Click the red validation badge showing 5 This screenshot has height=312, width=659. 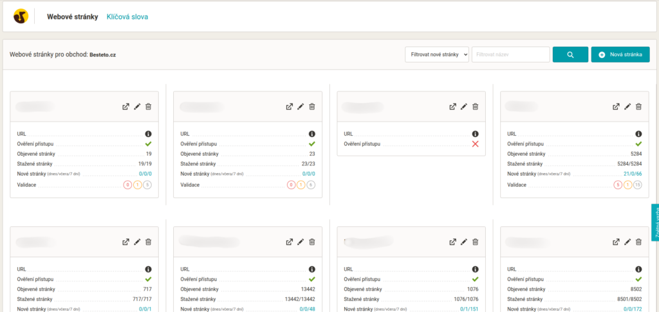pos(618,185)
